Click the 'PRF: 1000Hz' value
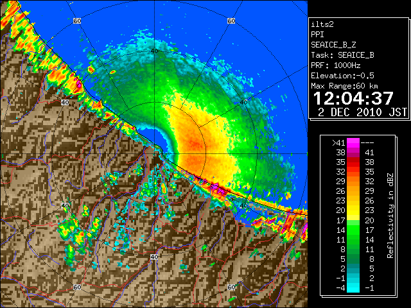 [335, 65]
